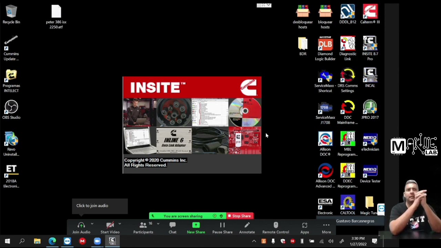Switch to the INSITE app on the taskbar
Viewport: 441px width, 248px height.
point(112,241)
